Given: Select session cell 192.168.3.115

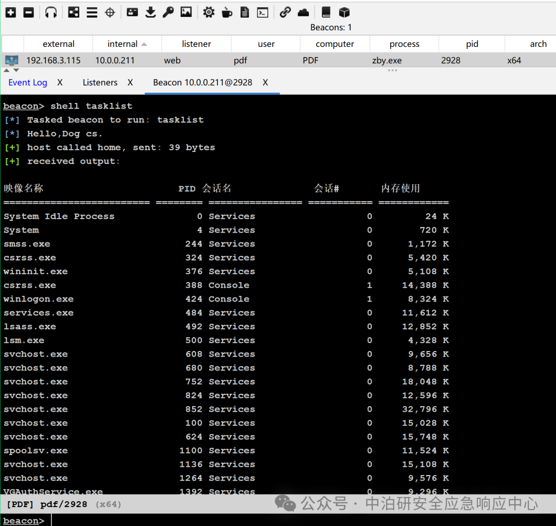Looking at the screenshot, I should click(x=54, y=61).
